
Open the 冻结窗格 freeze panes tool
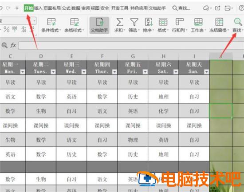(x=219, y=25)
